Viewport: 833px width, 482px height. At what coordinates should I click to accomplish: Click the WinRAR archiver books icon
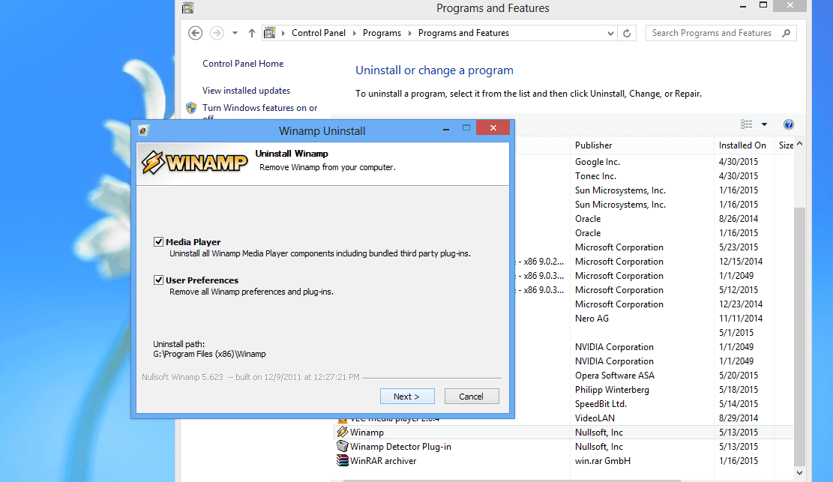tap(342, 460)
